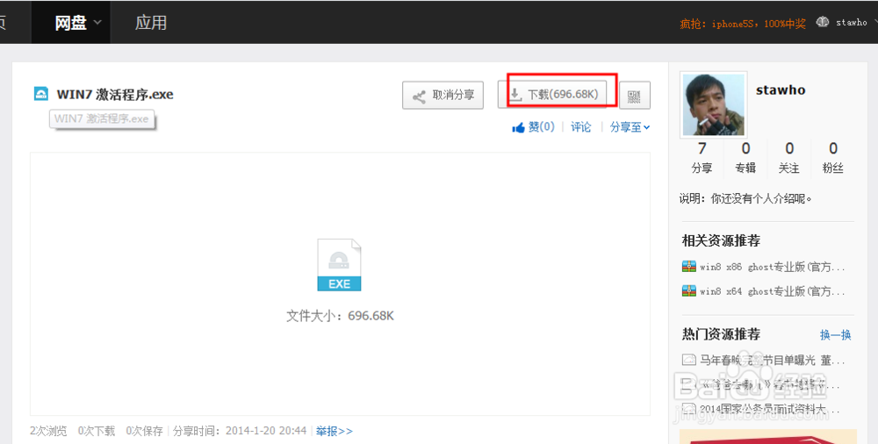Open the 评论 comments link
This screenshot has width=878, height=444.
coord(580,127)
